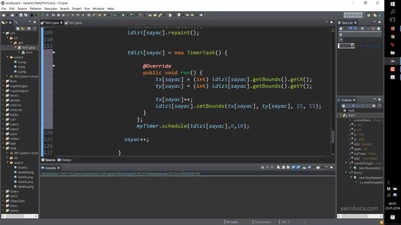Expand the harita project
Image resolution: width=401 pixels, height=225 pixels.
[4, 115]
